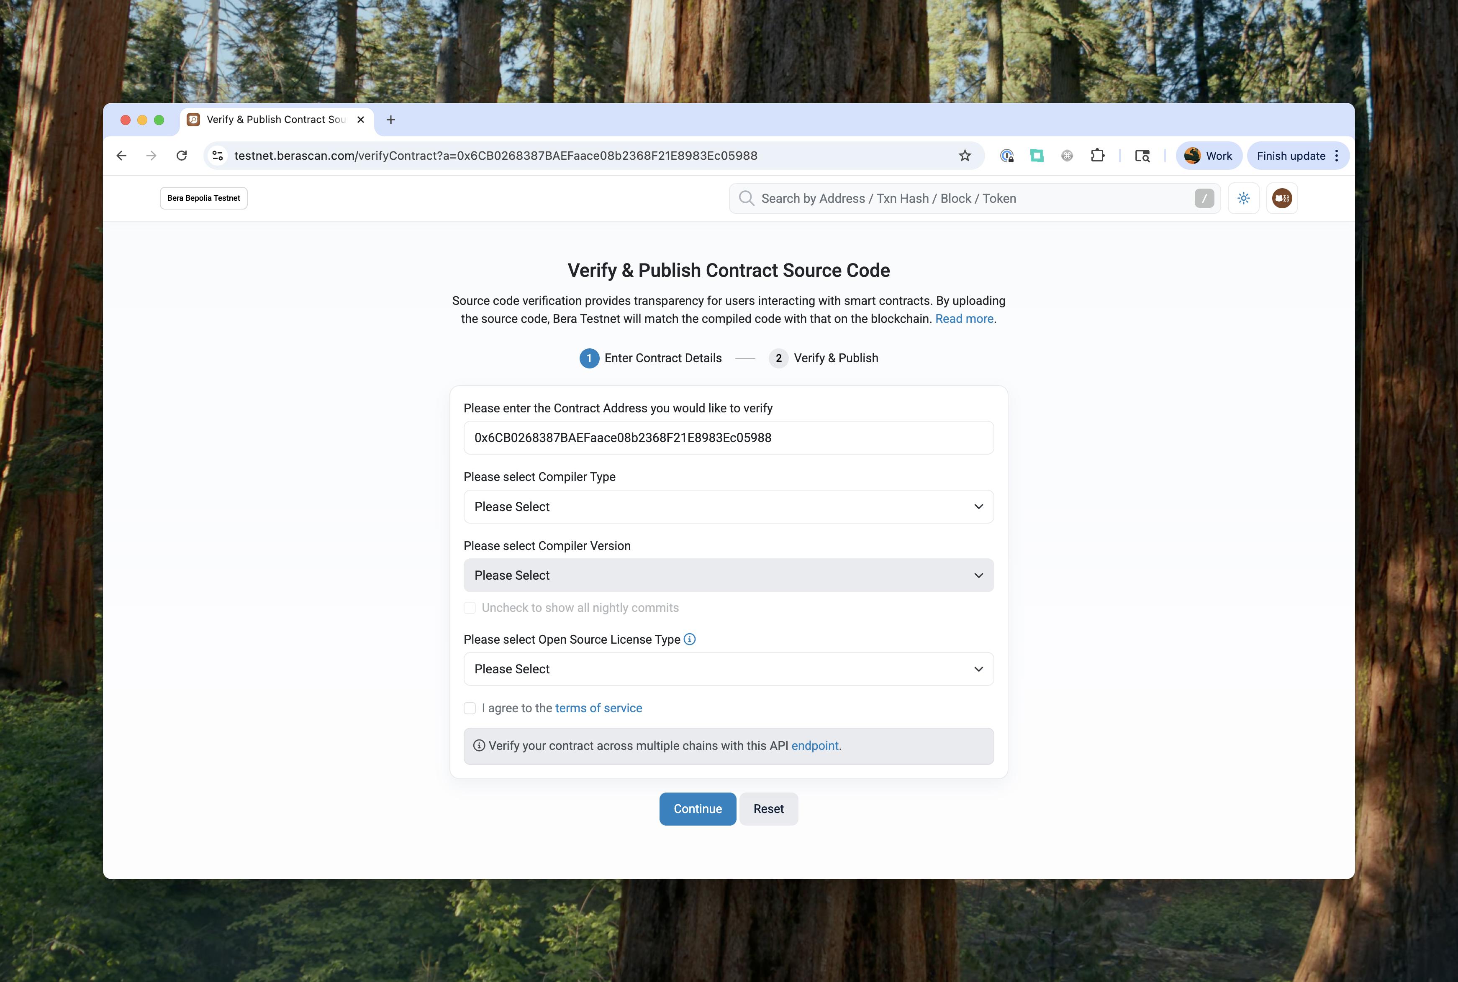
Task: Click license type info icon
Action: point(689,639)
